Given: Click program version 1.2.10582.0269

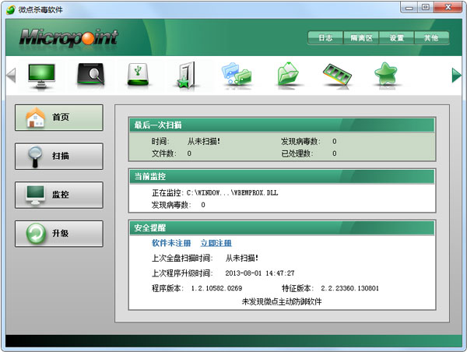Looking at the screenshot, I should [216, 288].
